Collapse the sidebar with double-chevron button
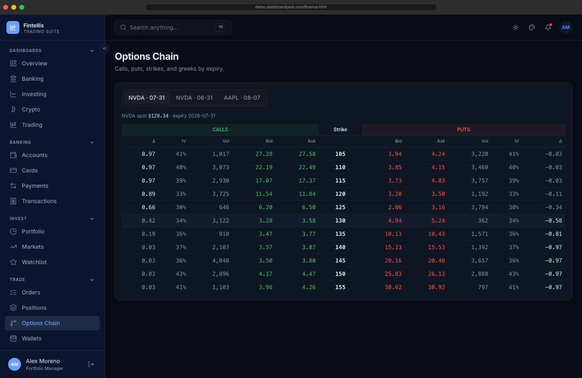 pos(105,48)
